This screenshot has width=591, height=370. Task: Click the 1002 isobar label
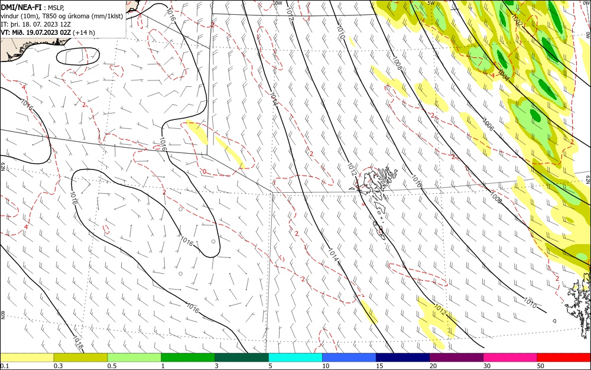517,20
